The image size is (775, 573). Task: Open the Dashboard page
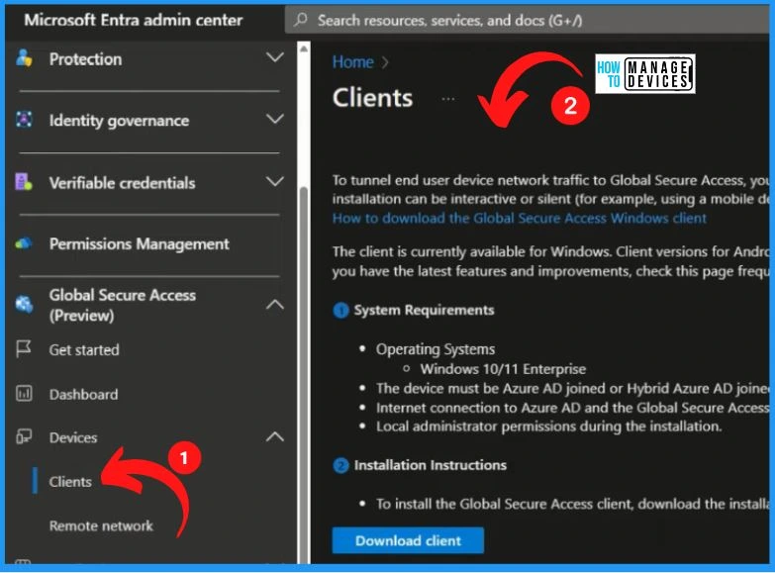[x=83, y=395]
